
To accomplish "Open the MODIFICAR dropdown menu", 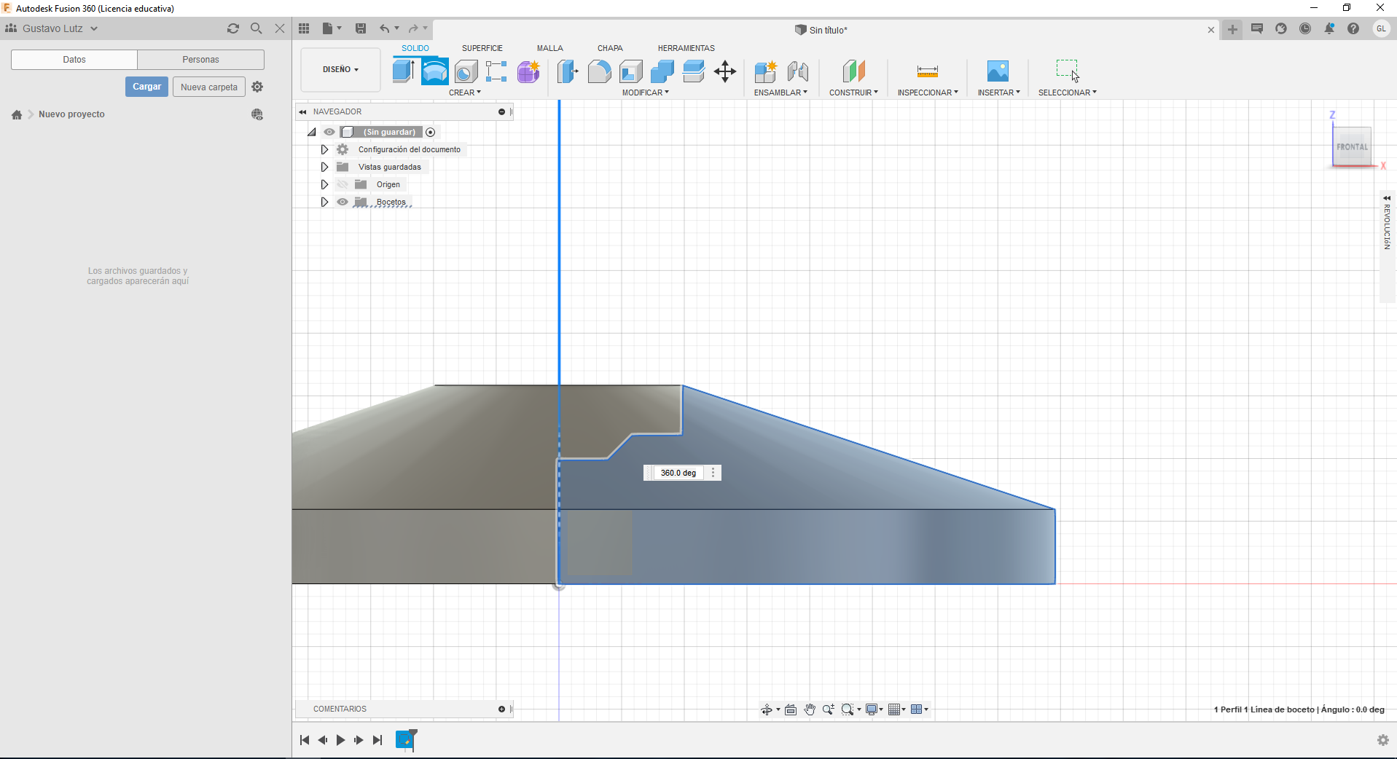I will pyautogui.click(x=646, y=93).
